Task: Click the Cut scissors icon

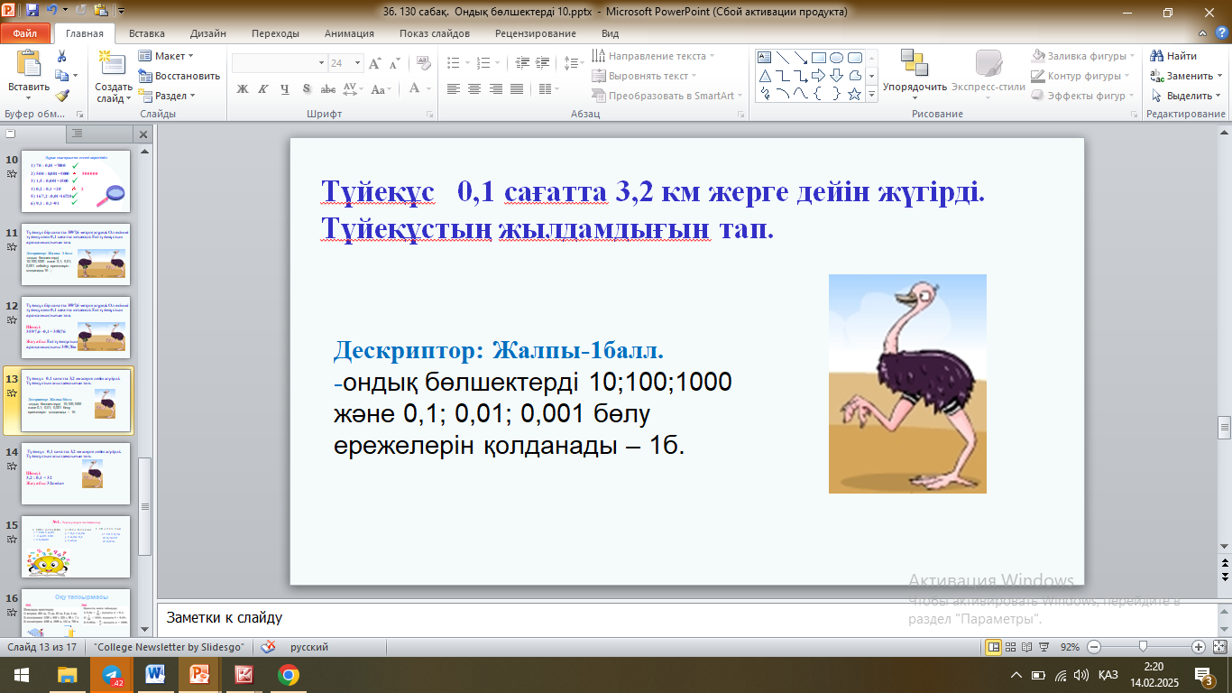Action: coord(61,56)
